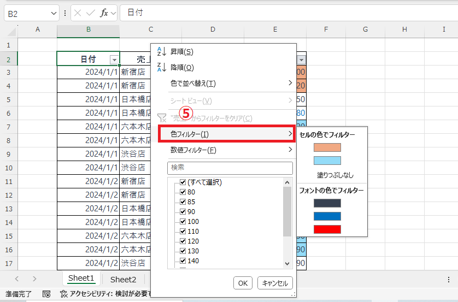
Task: Expand the fx function dropdown chevron
Action: [x=113, y=13]
